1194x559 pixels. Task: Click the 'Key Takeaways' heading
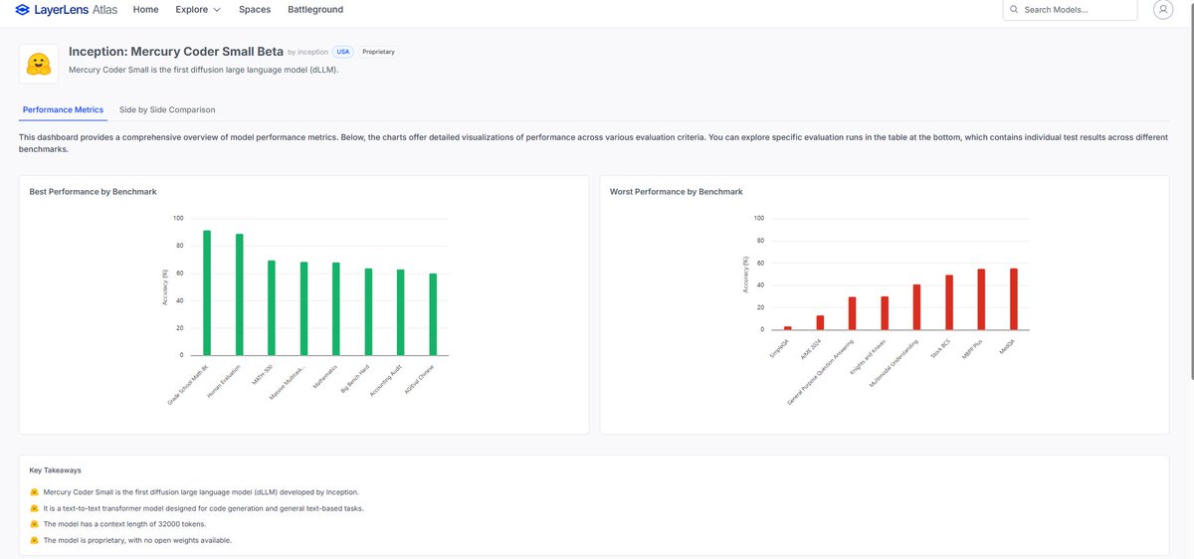56,469
